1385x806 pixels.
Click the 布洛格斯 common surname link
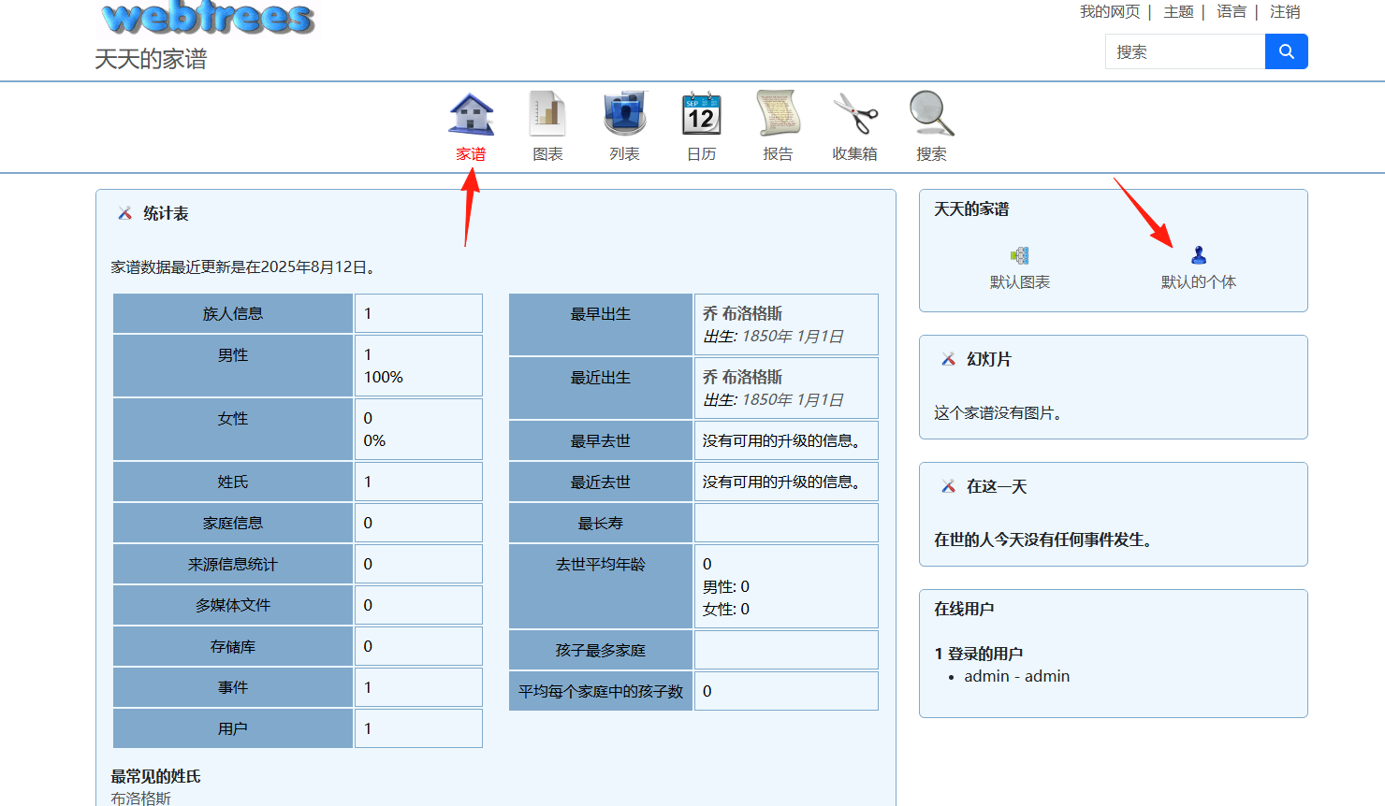[141, 798]
